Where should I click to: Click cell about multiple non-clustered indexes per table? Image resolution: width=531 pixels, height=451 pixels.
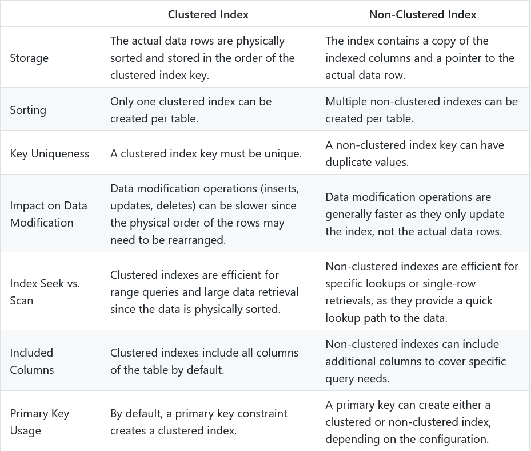point(421,110)
